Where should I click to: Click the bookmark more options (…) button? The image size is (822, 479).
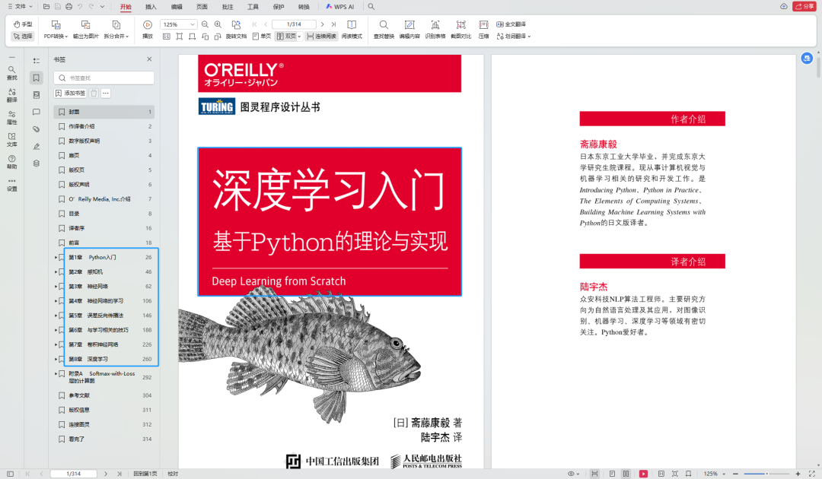pyautogui.click(x=106, y=94)
